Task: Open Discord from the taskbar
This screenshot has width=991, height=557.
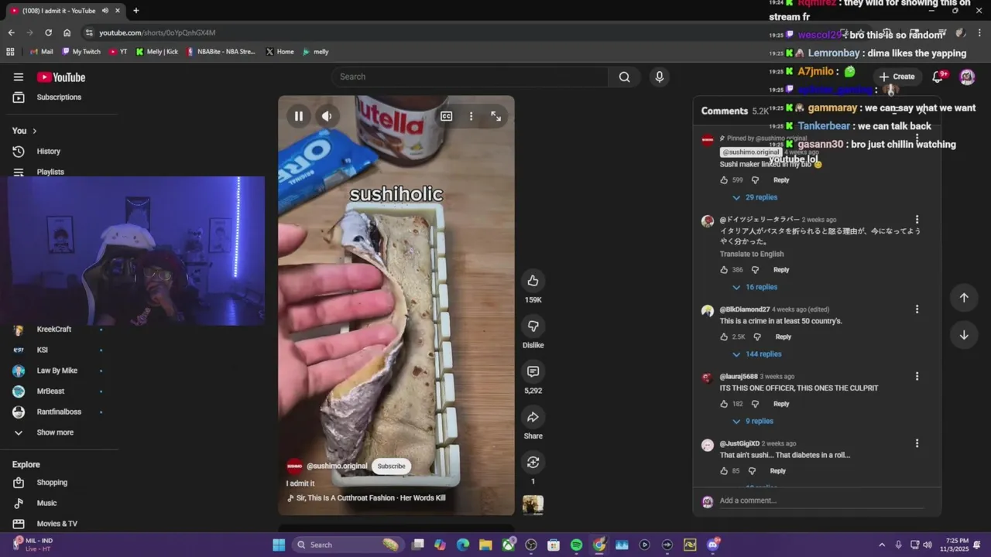Action: pyautogui.click(x=713, y=545)
